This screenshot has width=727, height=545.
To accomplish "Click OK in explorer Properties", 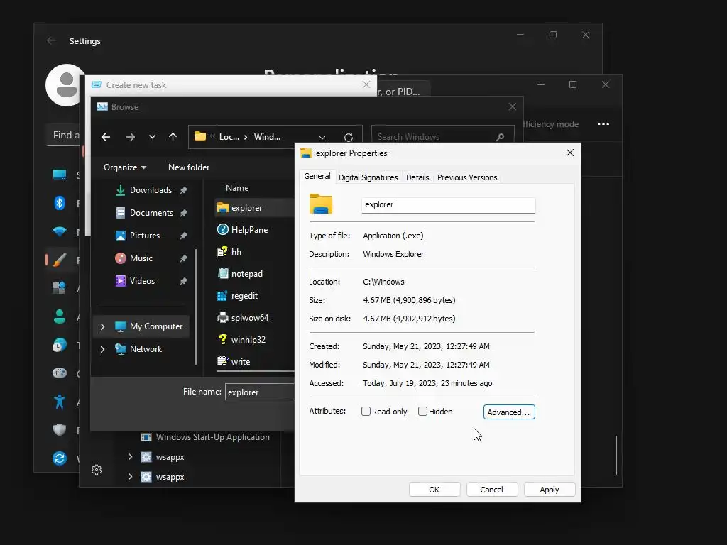I will 434,490.
